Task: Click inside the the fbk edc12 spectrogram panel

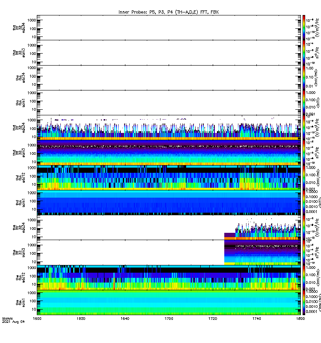Action: [169, 277]
